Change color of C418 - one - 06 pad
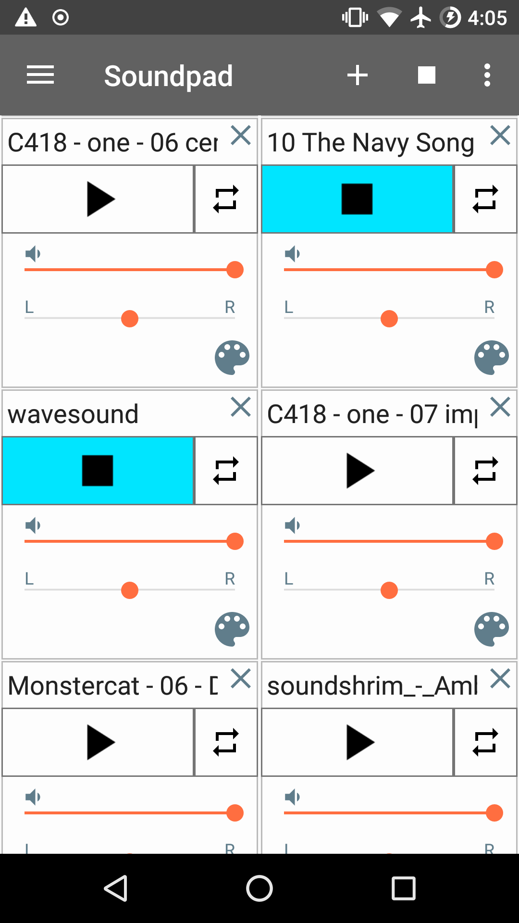This screenshot has height=923, width=519. (x=232, y=358)
